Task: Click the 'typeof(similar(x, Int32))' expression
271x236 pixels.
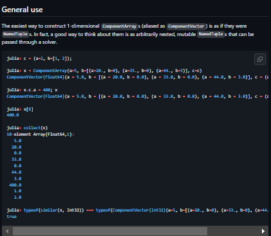Action: point(54,210)
